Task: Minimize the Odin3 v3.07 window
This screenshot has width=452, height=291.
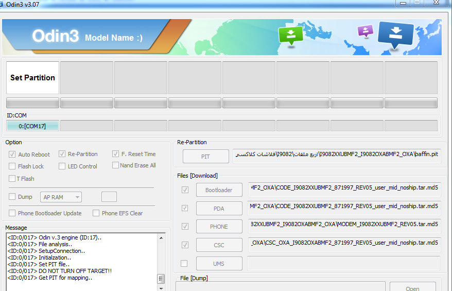Action: pos(403,3)
